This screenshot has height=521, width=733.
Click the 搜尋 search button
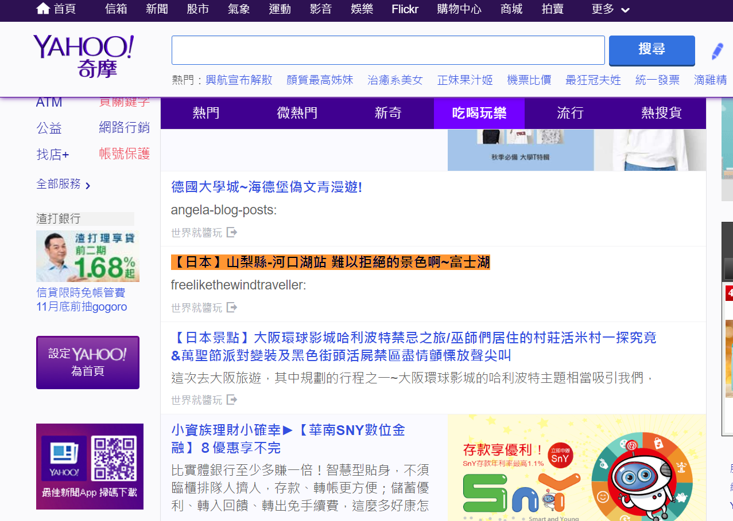pyautogui.click(x=652, y=50)
